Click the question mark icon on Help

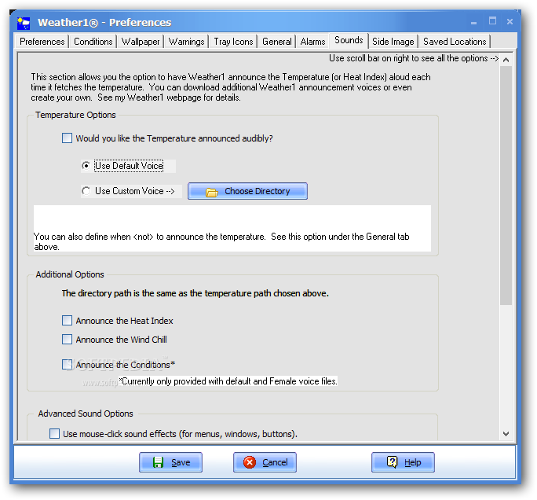392,462
